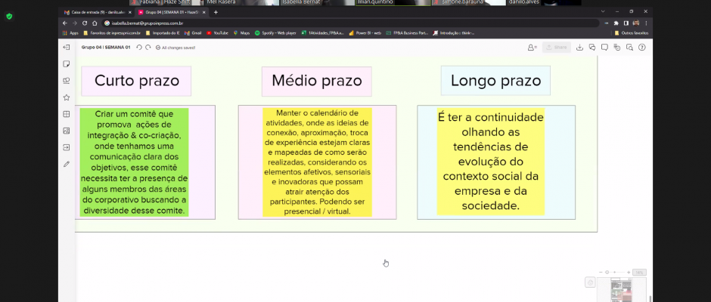The width and height of the screenshot is (711, 302).
Task: Click the 14% zoom level box
Action: point(639,273)
